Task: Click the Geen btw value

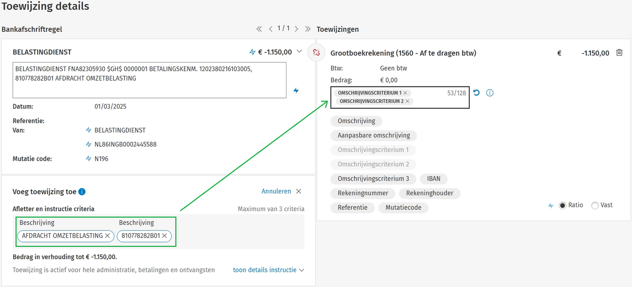Action: (394, 68)
